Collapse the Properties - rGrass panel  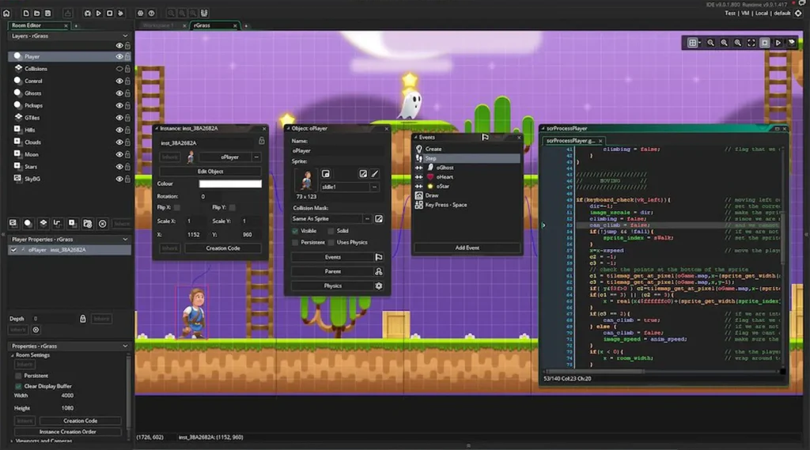point(125,346)
